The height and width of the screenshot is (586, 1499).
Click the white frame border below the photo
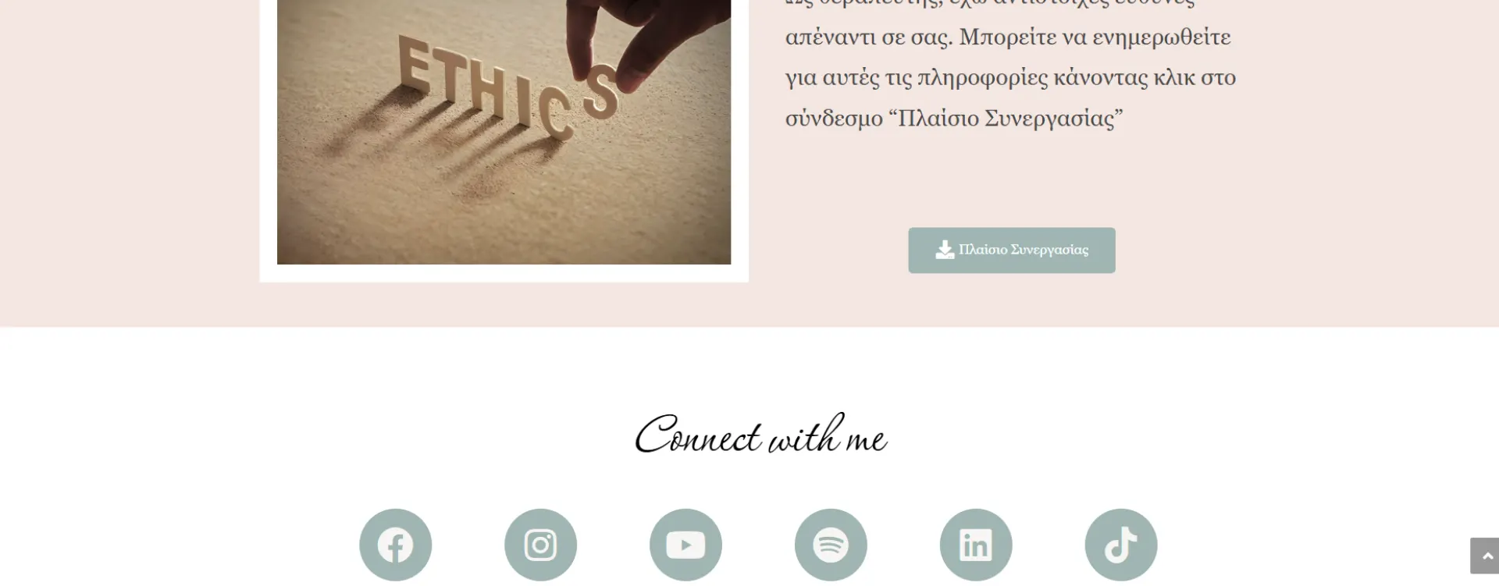click(x=504, y=273)
